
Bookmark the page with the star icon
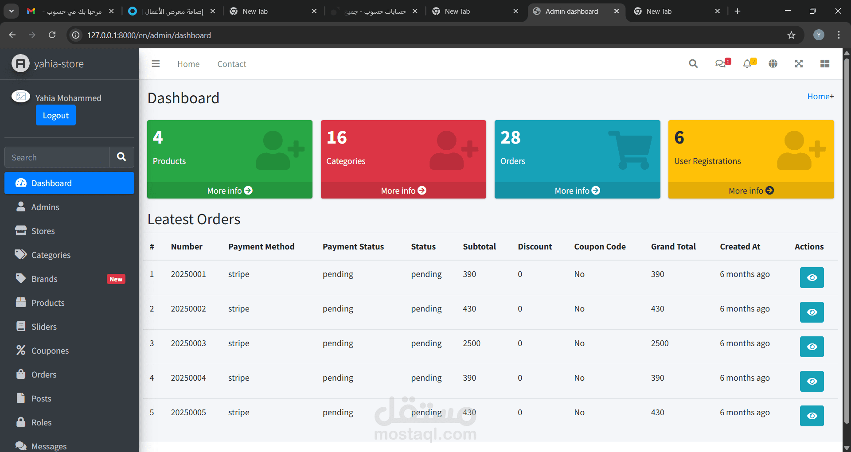point(791,35)
